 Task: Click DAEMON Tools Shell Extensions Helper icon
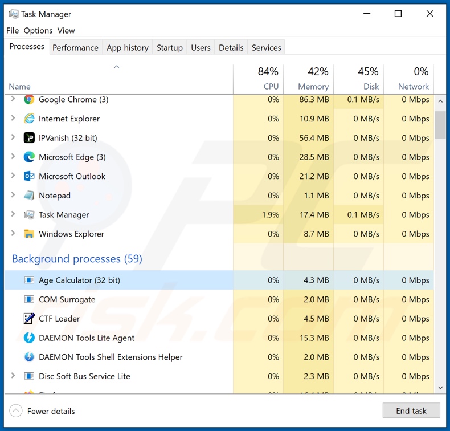29,357
